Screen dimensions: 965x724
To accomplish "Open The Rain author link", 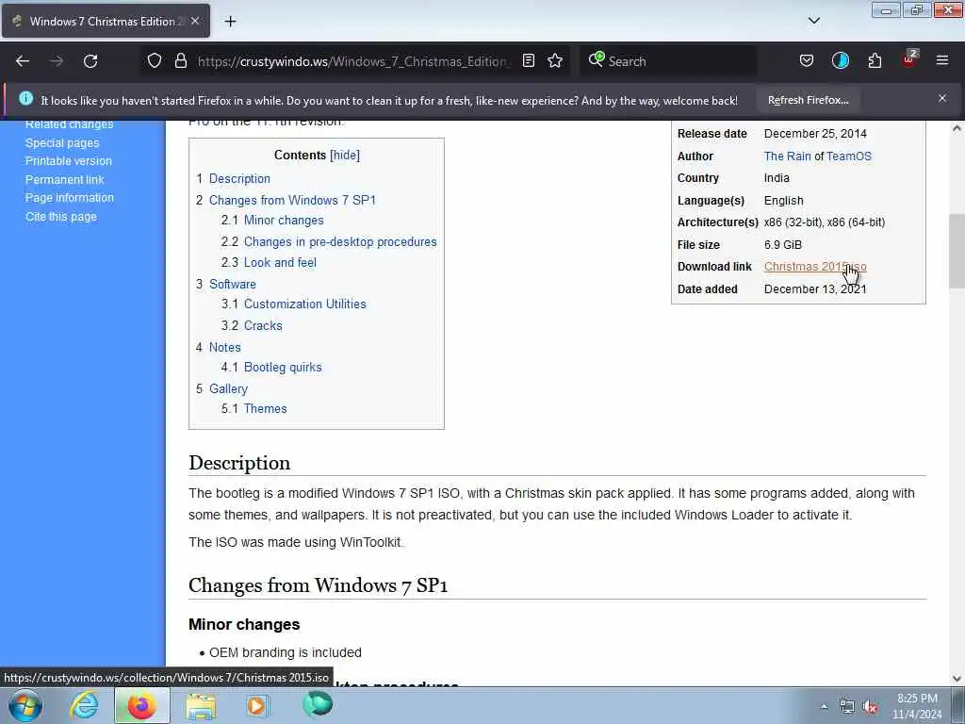I will point(787,156).
